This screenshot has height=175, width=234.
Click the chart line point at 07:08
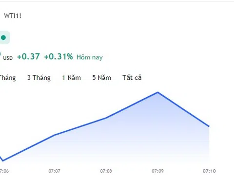click(x=106, y=118)
